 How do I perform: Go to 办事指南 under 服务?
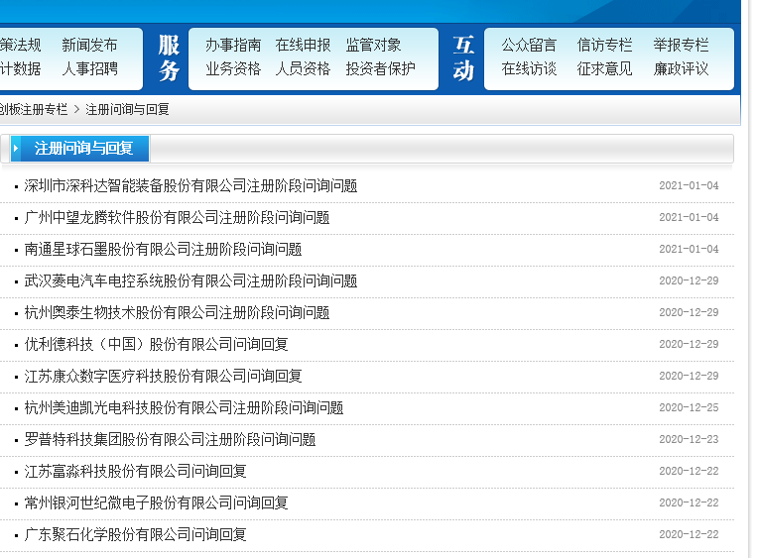pyautogui.click(x=233, y=45)
